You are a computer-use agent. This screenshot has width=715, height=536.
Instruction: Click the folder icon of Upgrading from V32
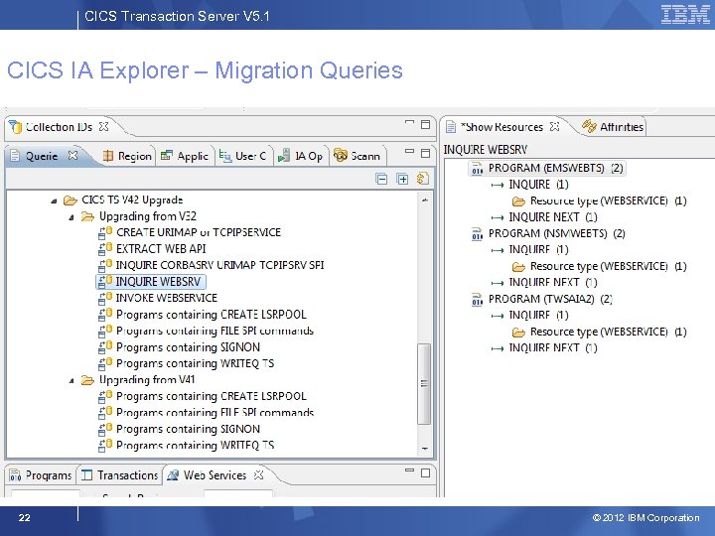point(87,216)
